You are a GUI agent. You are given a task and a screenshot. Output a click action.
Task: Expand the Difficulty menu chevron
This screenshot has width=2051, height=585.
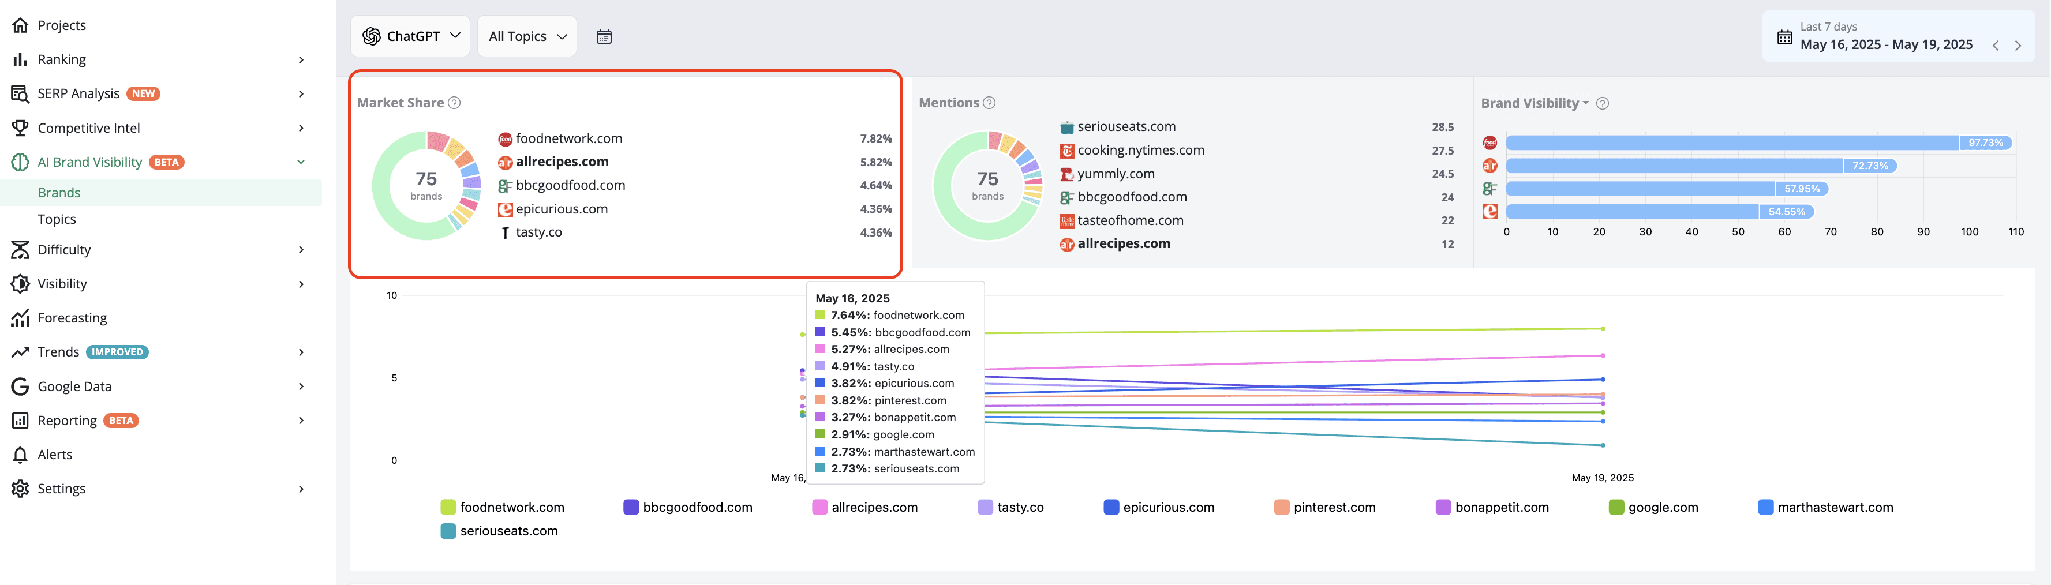coord(301,250)
